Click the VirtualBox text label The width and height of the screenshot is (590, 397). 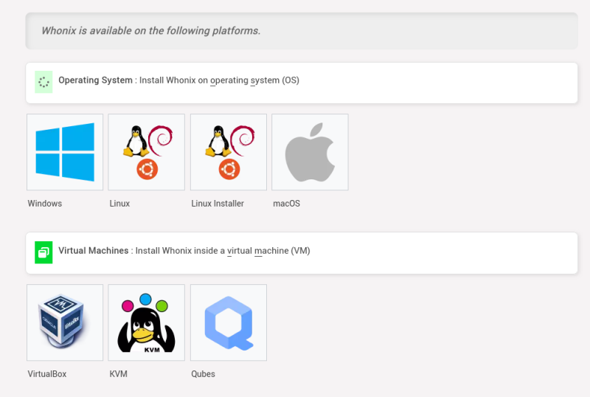tap(47, 374)
